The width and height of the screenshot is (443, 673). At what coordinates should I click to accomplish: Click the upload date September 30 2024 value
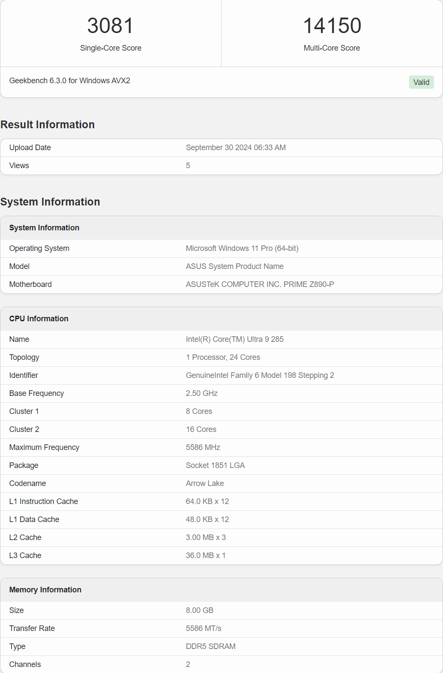tap(236, 148)
